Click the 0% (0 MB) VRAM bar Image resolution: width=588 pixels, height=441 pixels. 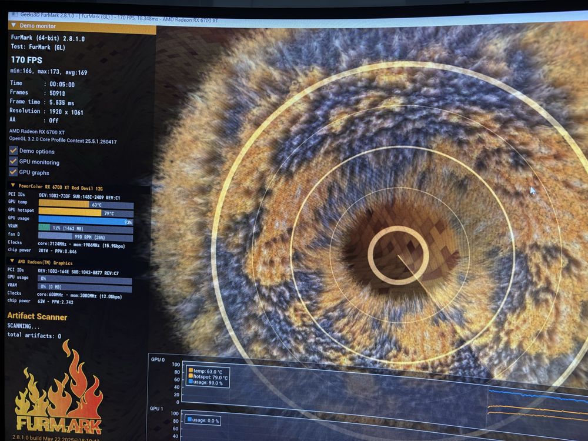[85, 287]
